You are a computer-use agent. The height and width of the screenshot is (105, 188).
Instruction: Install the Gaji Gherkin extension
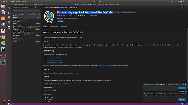coord(38,30)
